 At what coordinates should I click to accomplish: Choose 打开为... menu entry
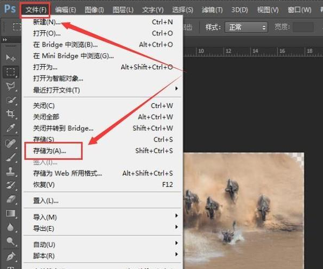point(103,67)
